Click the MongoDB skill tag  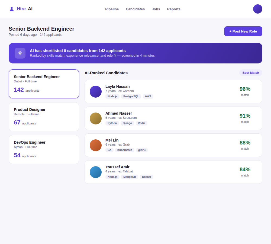(130, 177)
